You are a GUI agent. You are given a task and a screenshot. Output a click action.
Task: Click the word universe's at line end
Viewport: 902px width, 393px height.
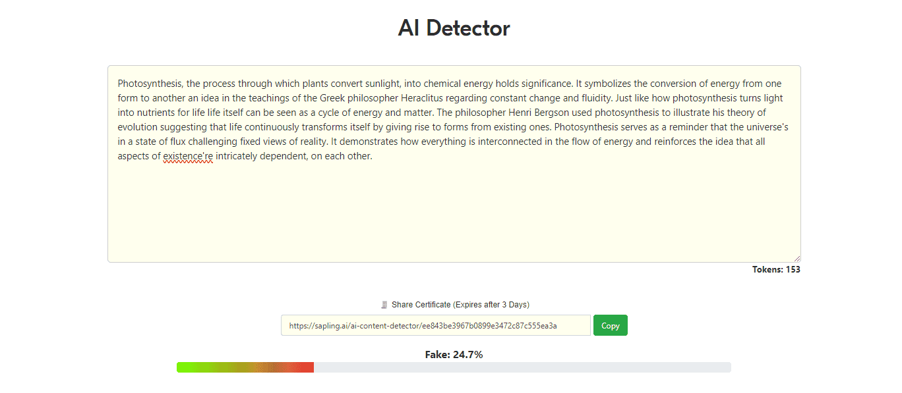pyautogui.click(x=764, y=127)
